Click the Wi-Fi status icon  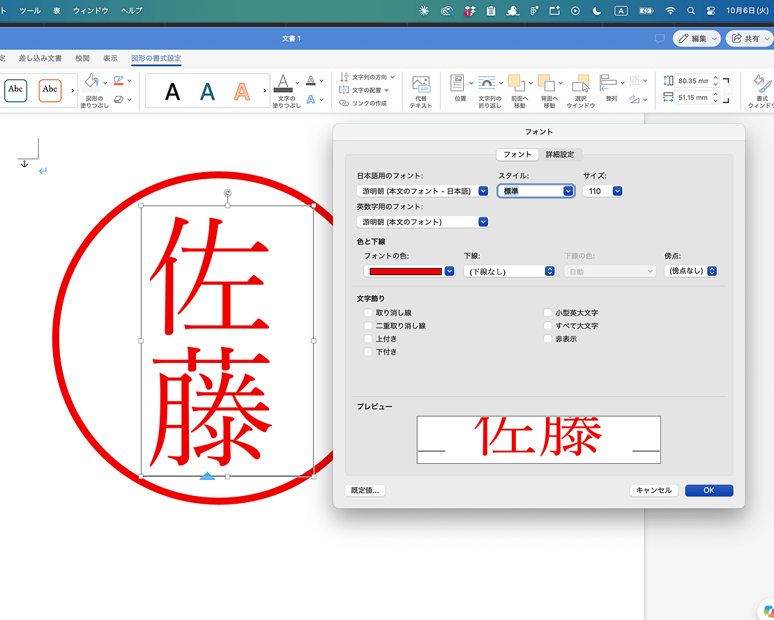[x=670, y=10]
